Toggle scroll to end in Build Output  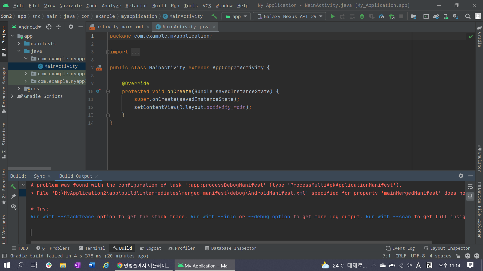470,196
